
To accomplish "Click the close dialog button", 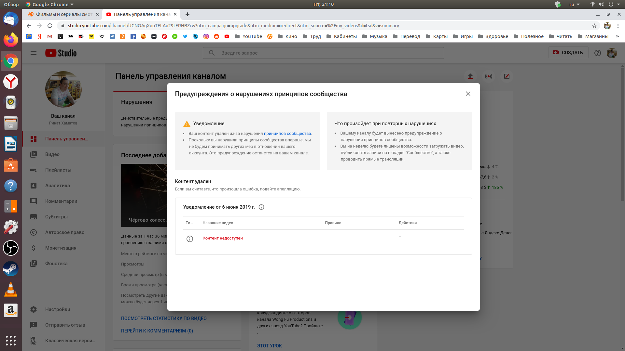I will [468, 93].
